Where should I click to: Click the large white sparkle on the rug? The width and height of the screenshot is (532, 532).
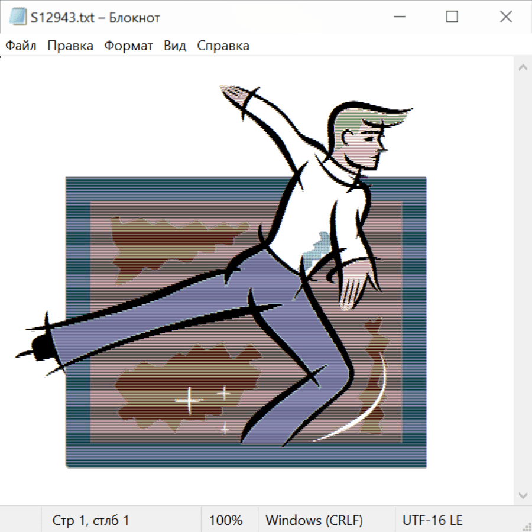tap(189, 400)
